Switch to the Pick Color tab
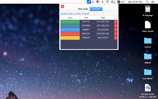158x99 pixels. pyautogui.click(x=83, y=9)
